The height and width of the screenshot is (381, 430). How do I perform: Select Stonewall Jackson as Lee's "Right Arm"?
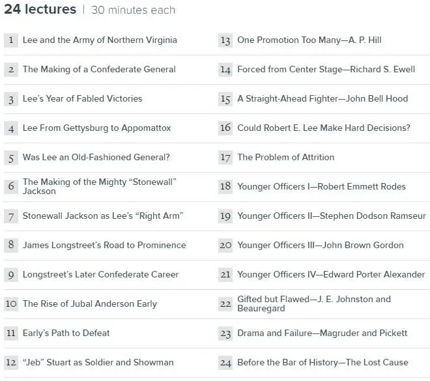click(x=103, y=216)
